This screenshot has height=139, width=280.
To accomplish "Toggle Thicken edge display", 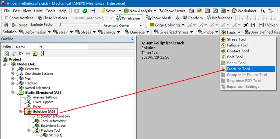I will (x=268, y=25).
